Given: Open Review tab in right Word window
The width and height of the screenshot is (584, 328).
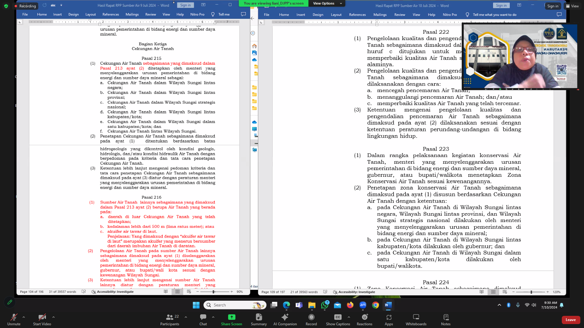Looking at the screenshot, I should coord(400,15).
